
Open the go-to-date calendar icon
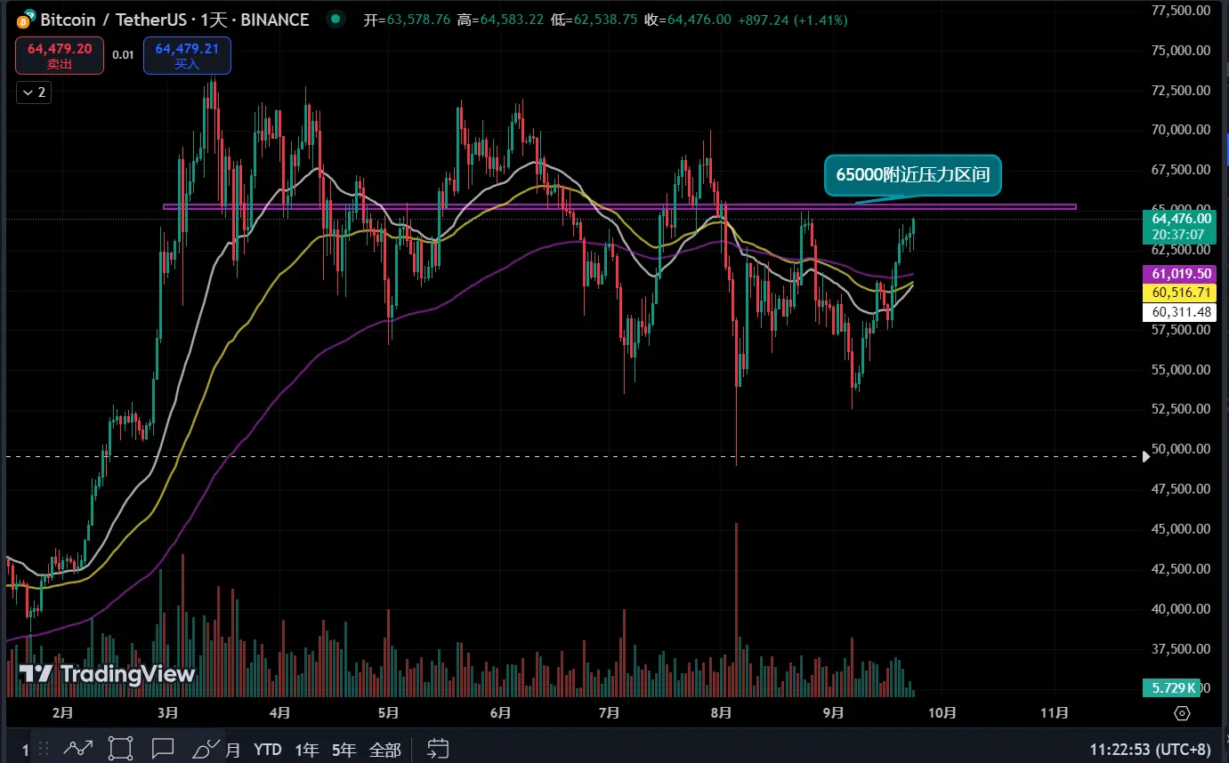[x=437, y=749]
